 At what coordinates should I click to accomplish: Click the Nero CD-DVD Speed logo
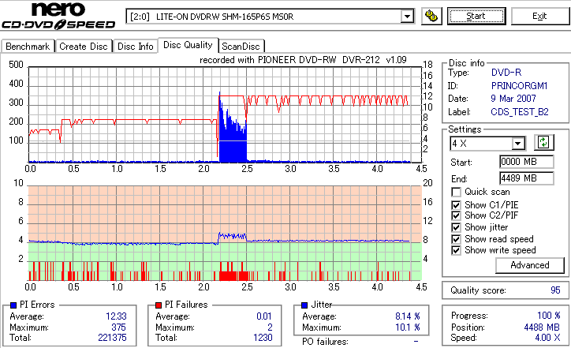pos(58,16)
